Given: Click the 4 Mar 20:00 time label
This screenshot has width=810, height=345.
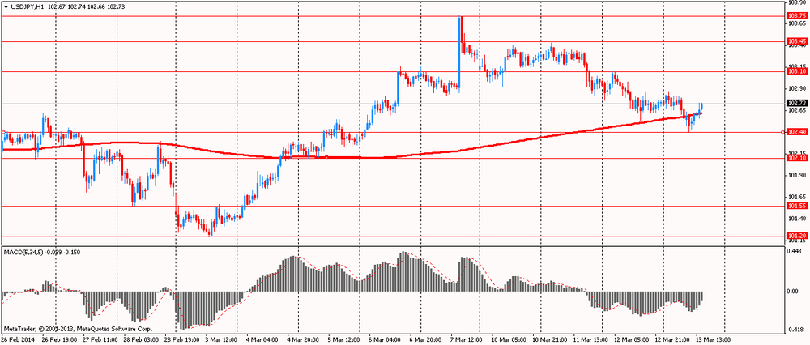Looking at the screenshot, I should (x=302, y=340).
